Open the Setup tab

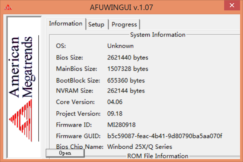coord(96,24)
